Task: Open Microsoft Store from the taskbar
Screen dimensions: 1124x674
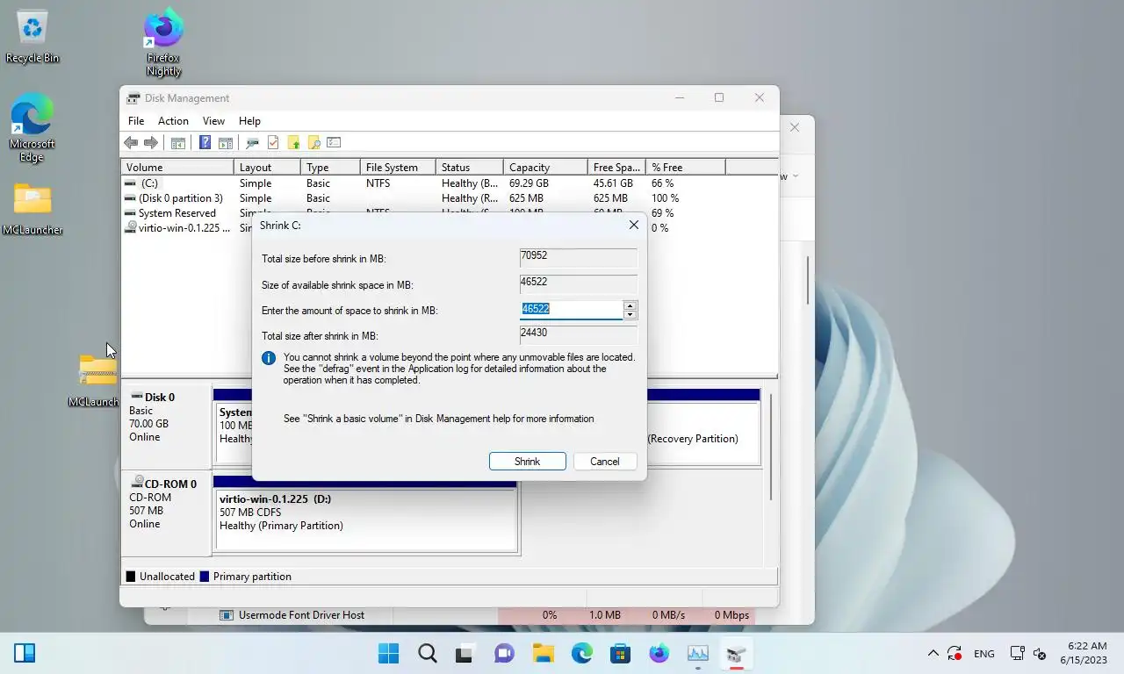Action: pos(621,653)
